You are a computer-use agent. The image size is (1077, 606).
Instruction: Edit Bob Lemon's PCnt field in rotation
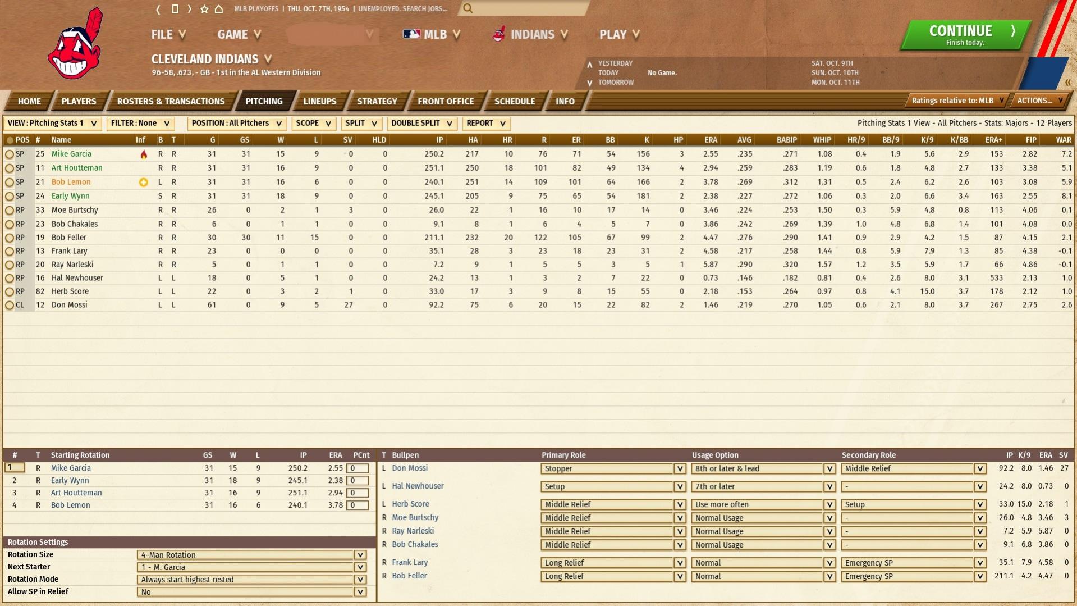tap(358, 505)
